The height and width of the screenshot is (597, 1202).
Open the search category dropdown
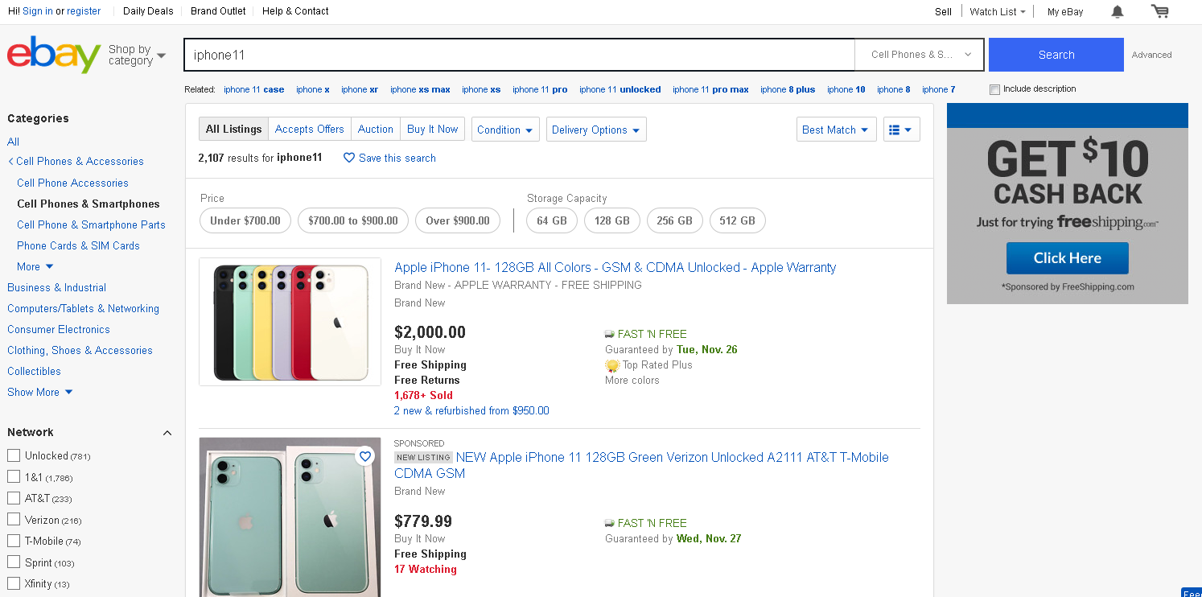pyautogui.click(x=921, y=55)
